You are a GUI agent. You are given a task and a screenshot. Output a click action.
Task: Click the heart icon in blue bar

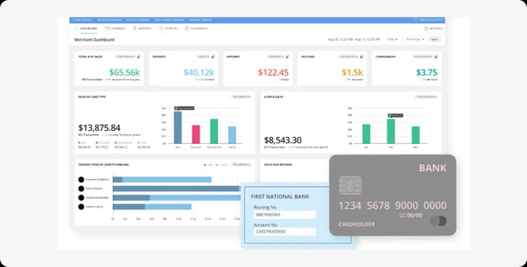click(415, 20)
